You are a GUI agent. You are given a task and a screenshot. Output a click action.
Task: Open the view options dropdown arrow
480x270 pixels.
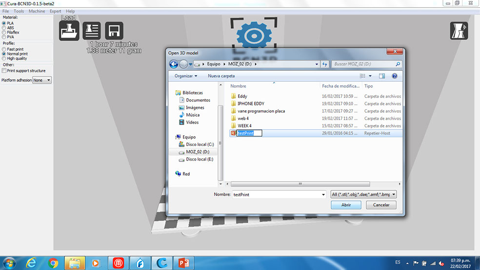pos(370,76)
